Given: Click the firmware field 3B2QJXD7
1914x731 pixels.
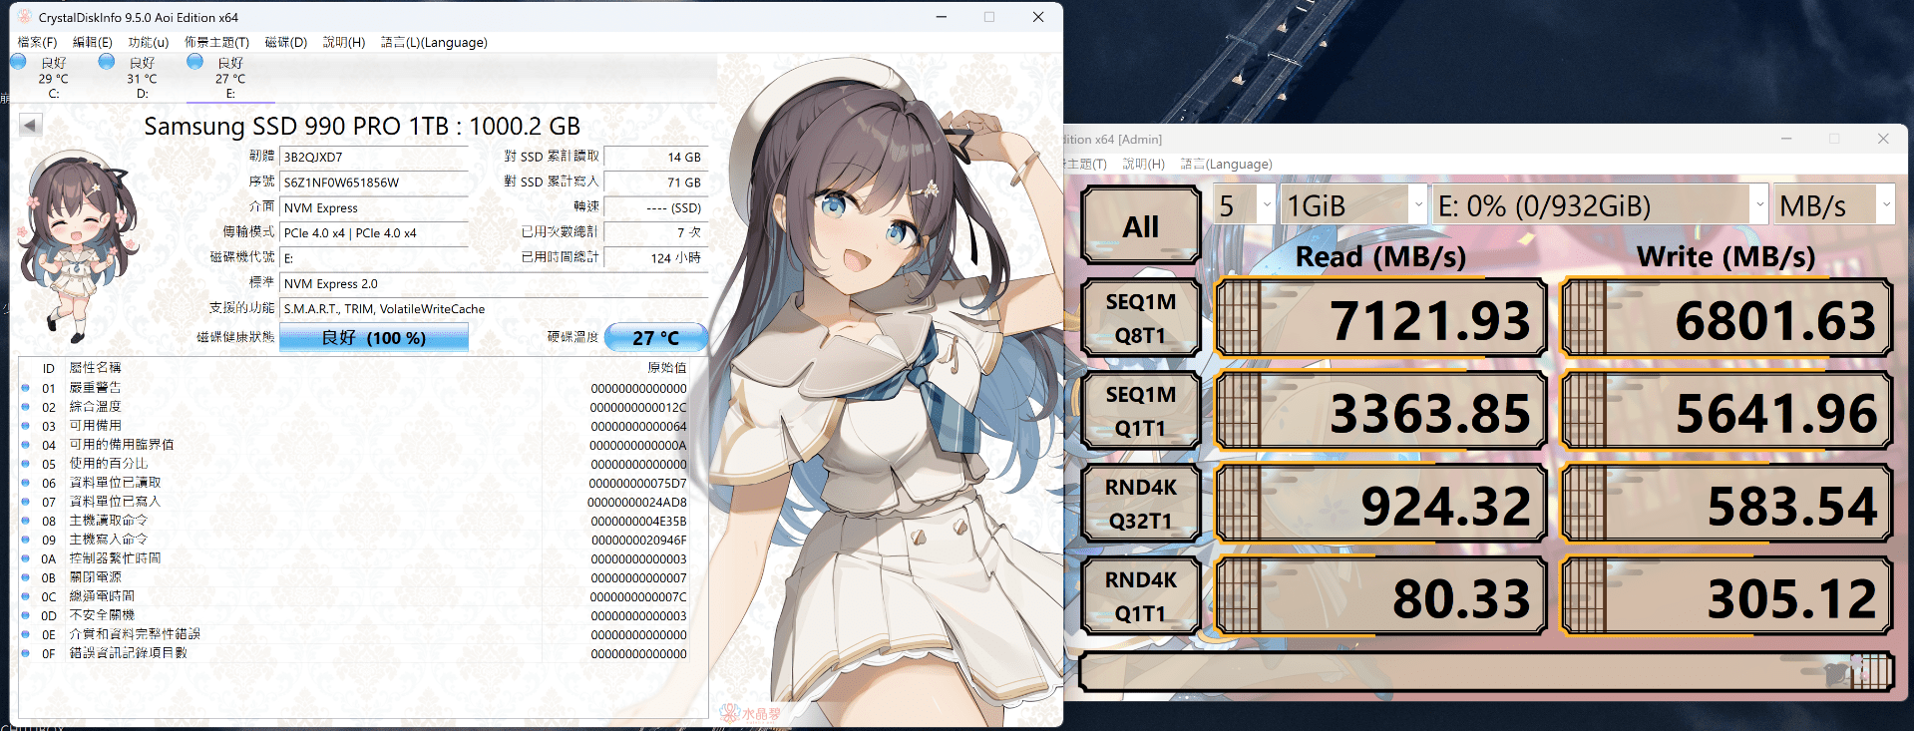Looking at the screenshot, I should coord(374,157).
